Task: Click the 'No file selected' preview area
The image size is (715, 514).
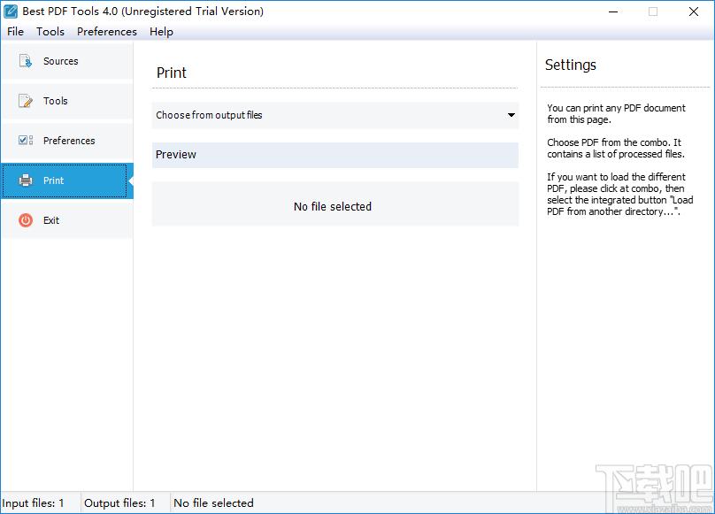Action: point(335,203)
